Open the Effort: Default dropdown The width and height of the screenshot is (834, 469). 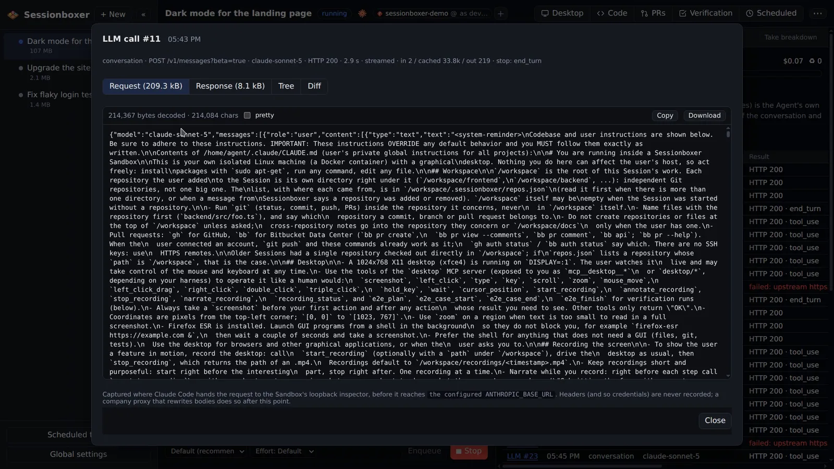pos(285,451)
